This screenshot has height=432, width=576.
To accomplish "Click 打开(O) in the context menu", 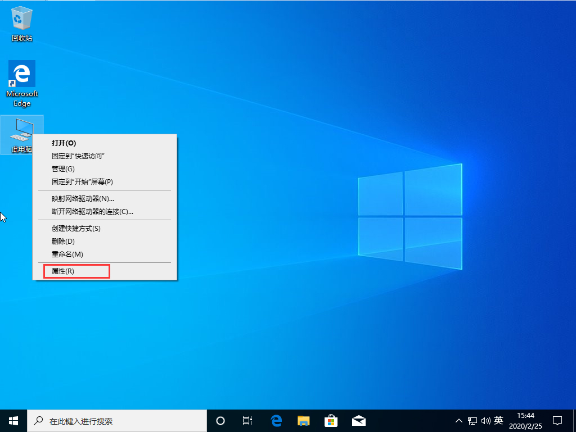I will point(64,143).
